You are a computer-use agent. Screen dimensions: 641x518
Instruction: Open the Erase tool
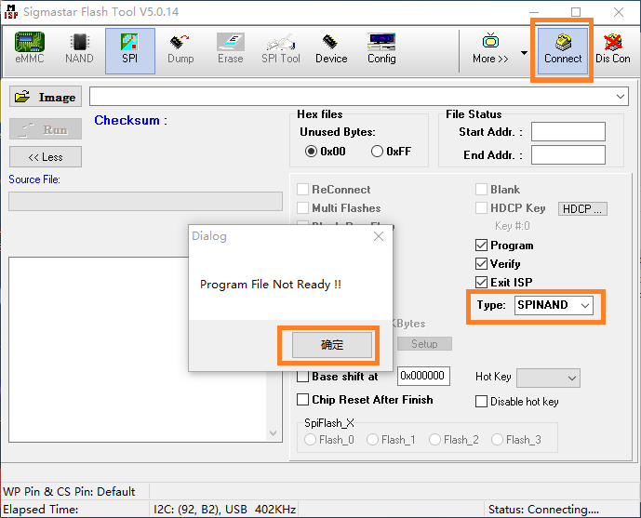231,48
